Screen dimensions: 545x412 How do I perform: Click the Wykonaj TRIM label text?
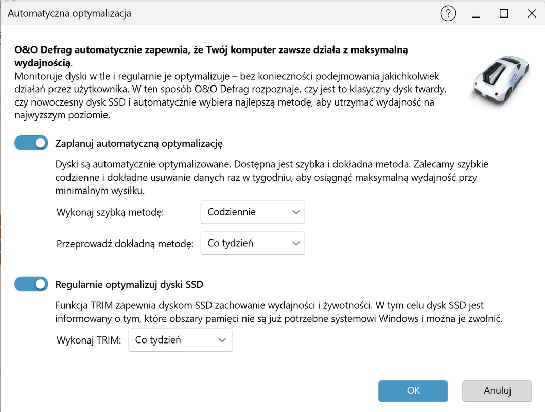tap(89, 340)
